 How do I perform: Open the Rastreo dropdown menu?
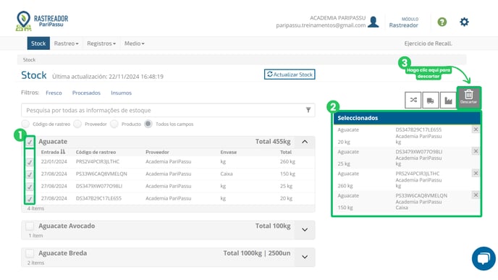click(x=66, y=43)
